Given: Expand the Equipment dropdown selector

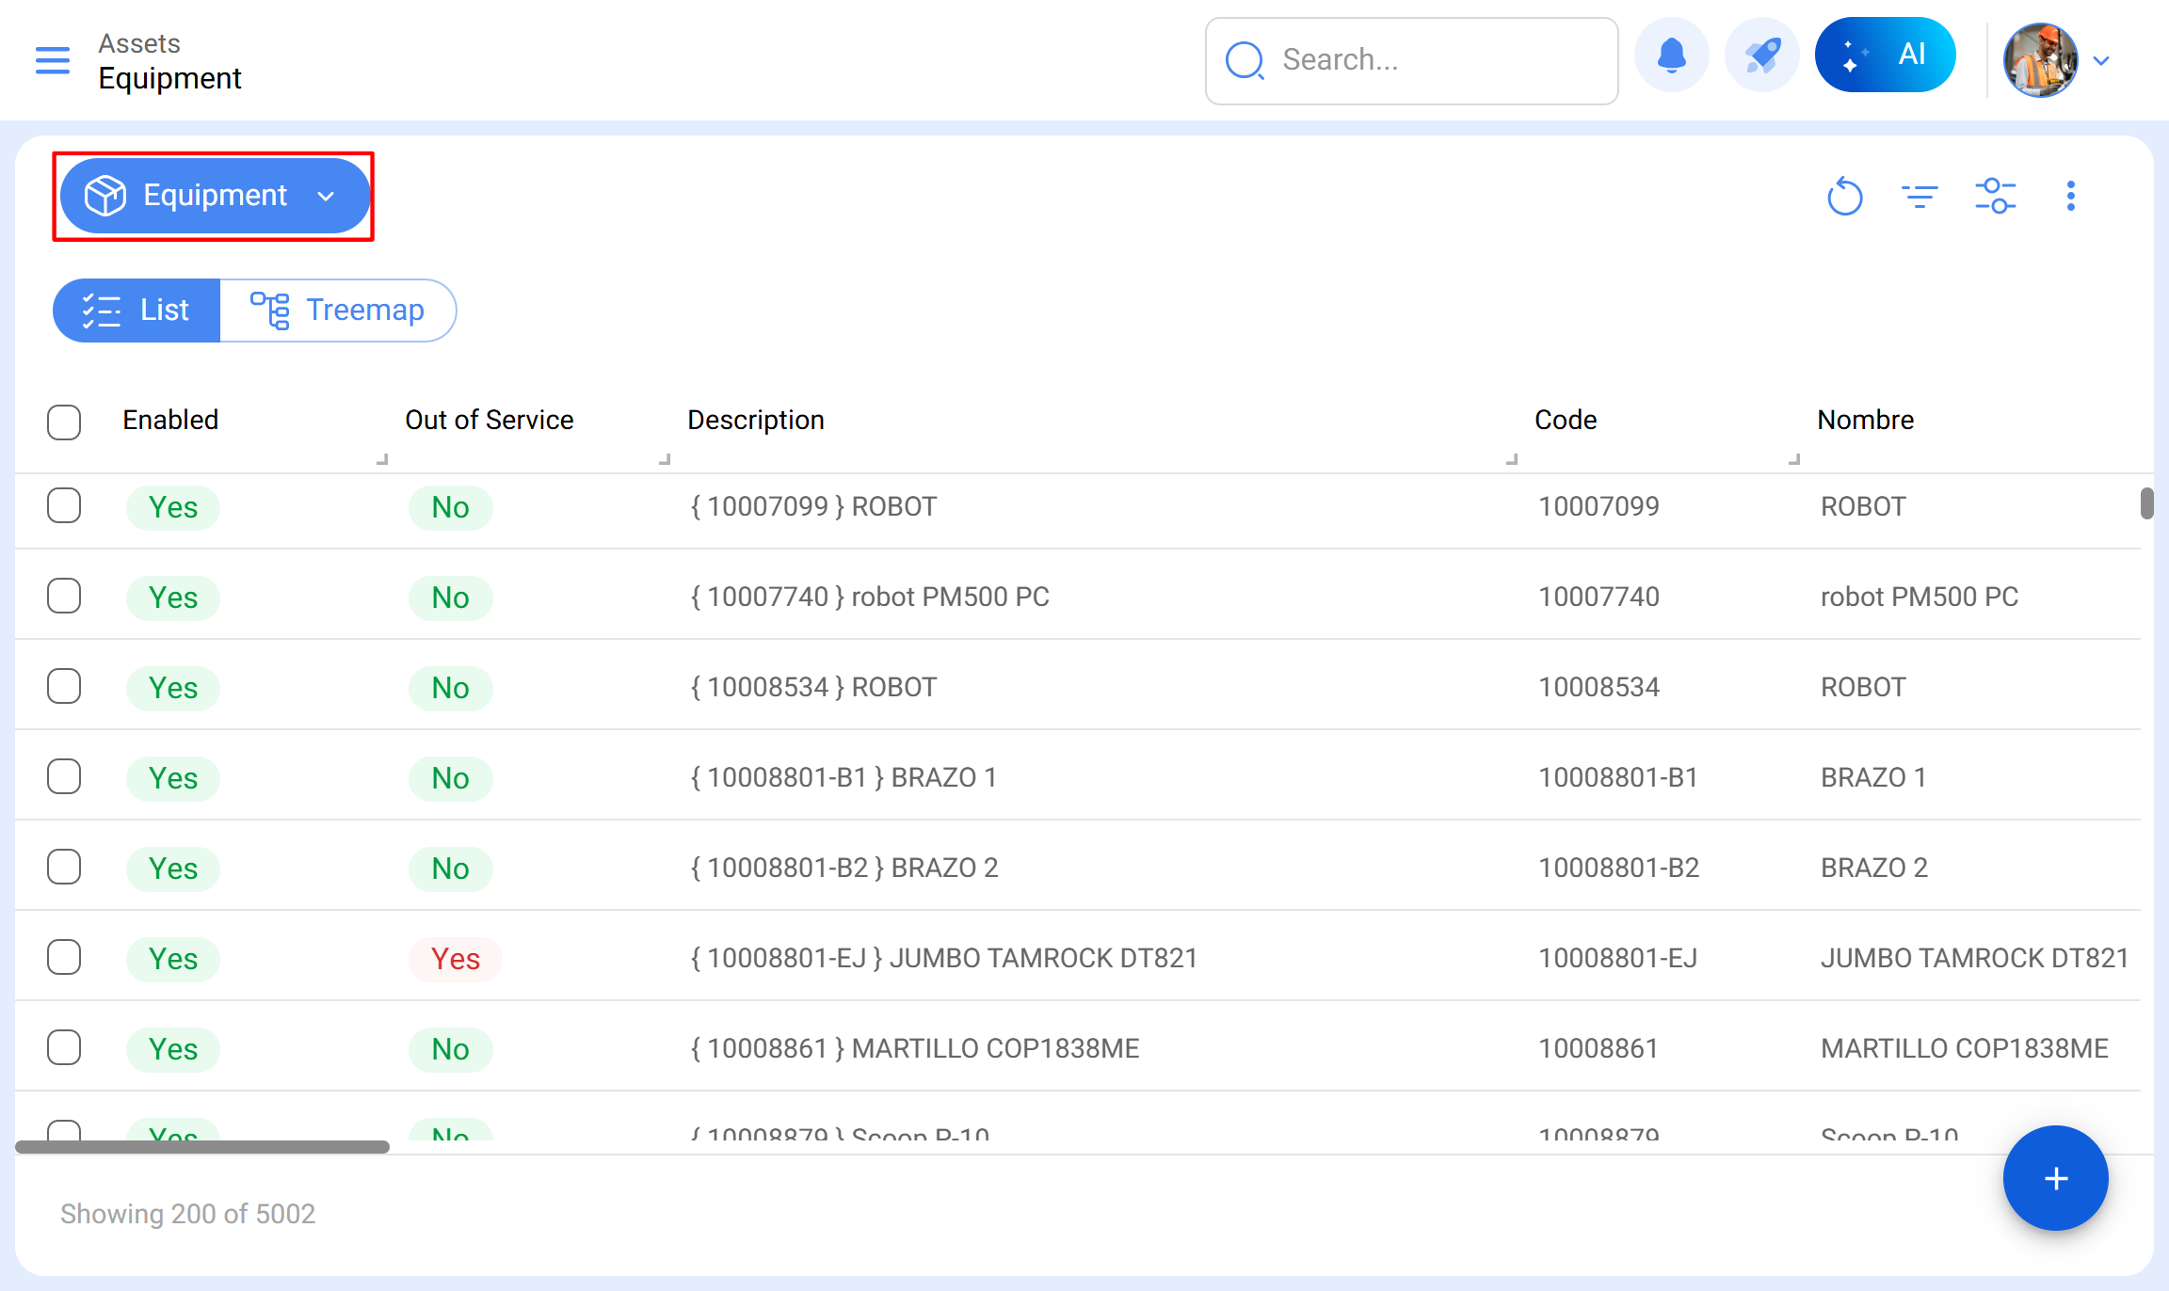Looking at the screenshot, I should 214,196.
